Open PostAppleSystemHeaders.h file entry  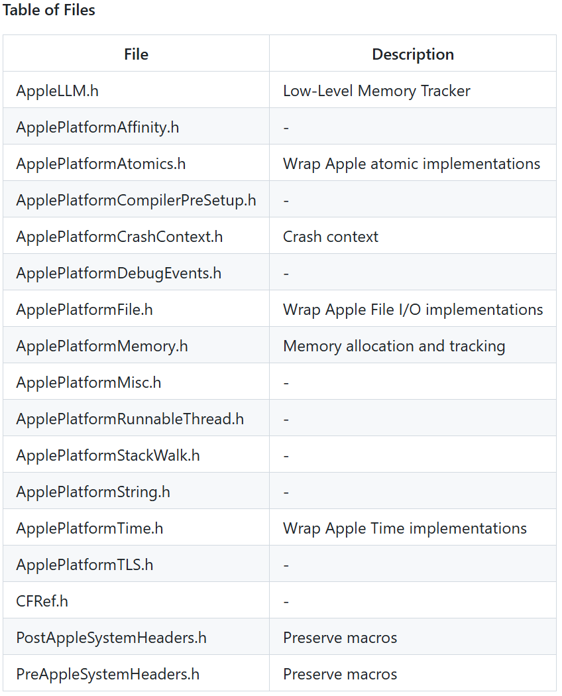pyautogui.click(x=111, y=638)
